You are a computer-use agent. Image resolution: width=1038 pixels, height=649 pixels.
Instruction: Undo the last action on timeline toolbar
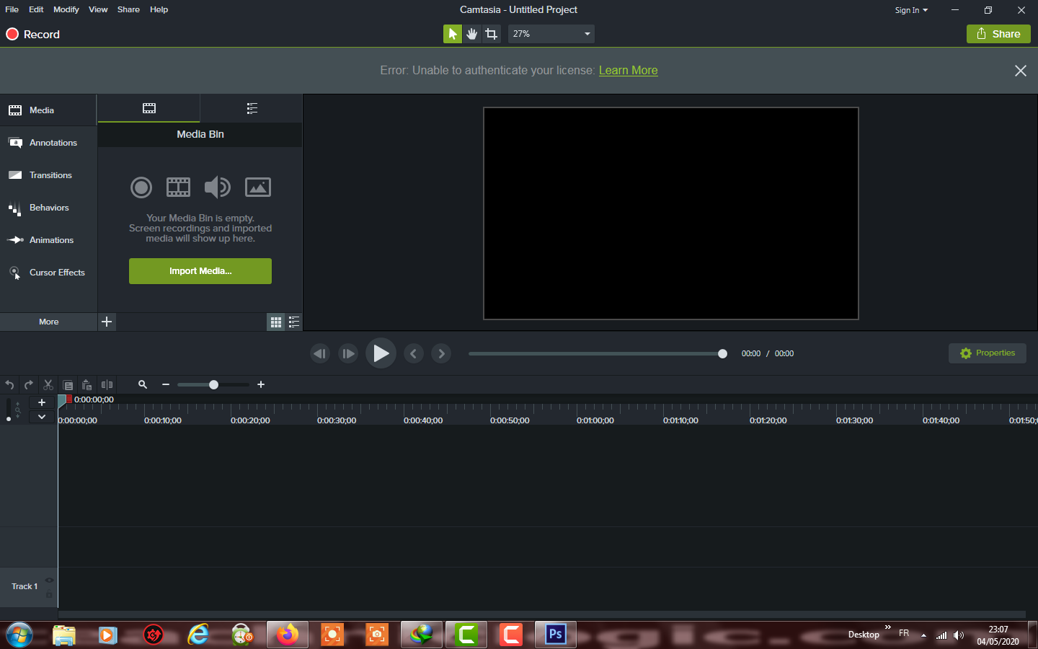point(9,385)
